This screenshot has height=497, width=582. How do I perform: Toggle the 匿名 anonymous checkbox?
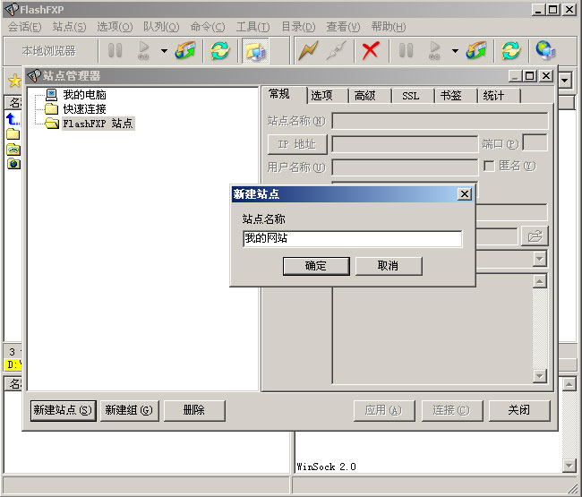(489, 166)
